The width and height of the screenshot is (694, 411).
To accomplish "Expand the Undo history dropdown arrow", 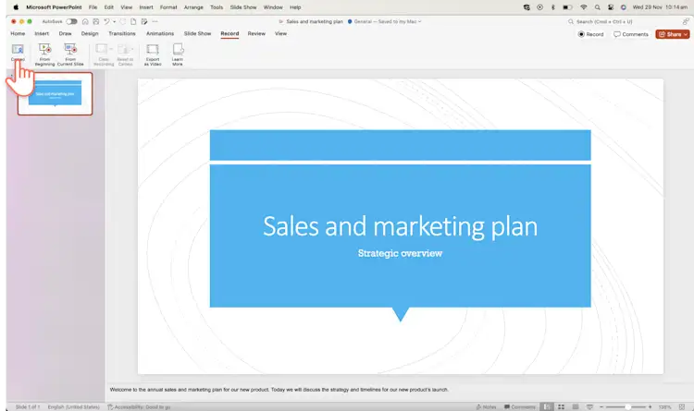I will (x=114, y=21).
